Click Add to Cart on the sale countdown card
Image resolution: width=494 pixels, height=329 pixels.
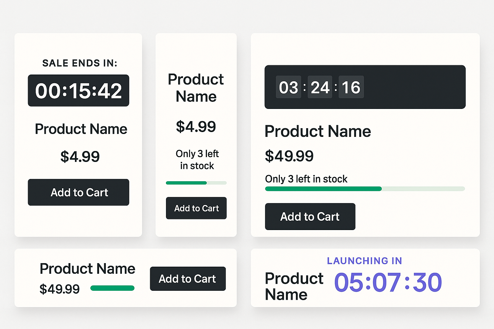[x=78, y=192]
